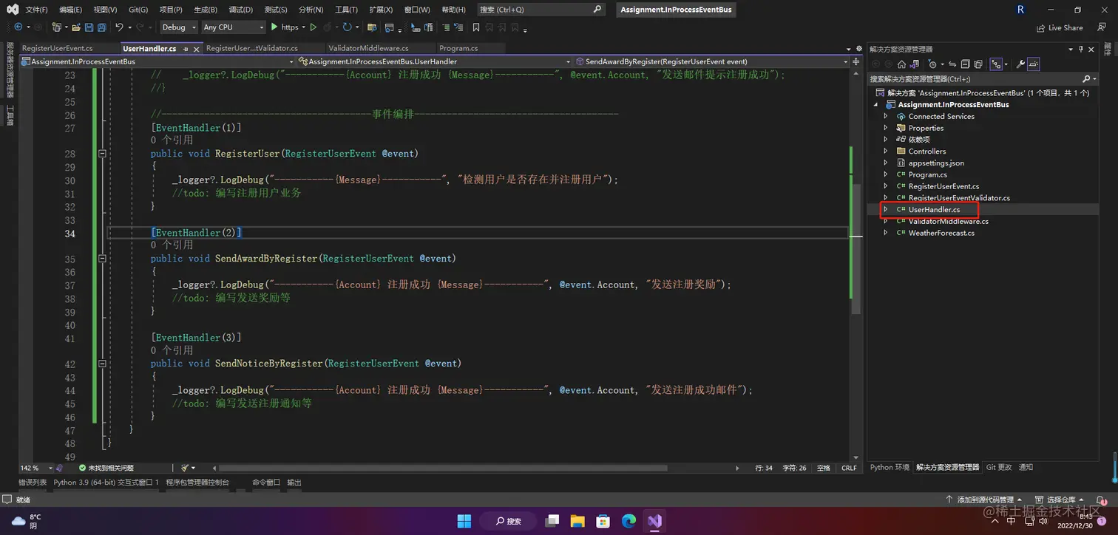
Task: Click the Restart circular arrow icon
Action: pos(347,27)
